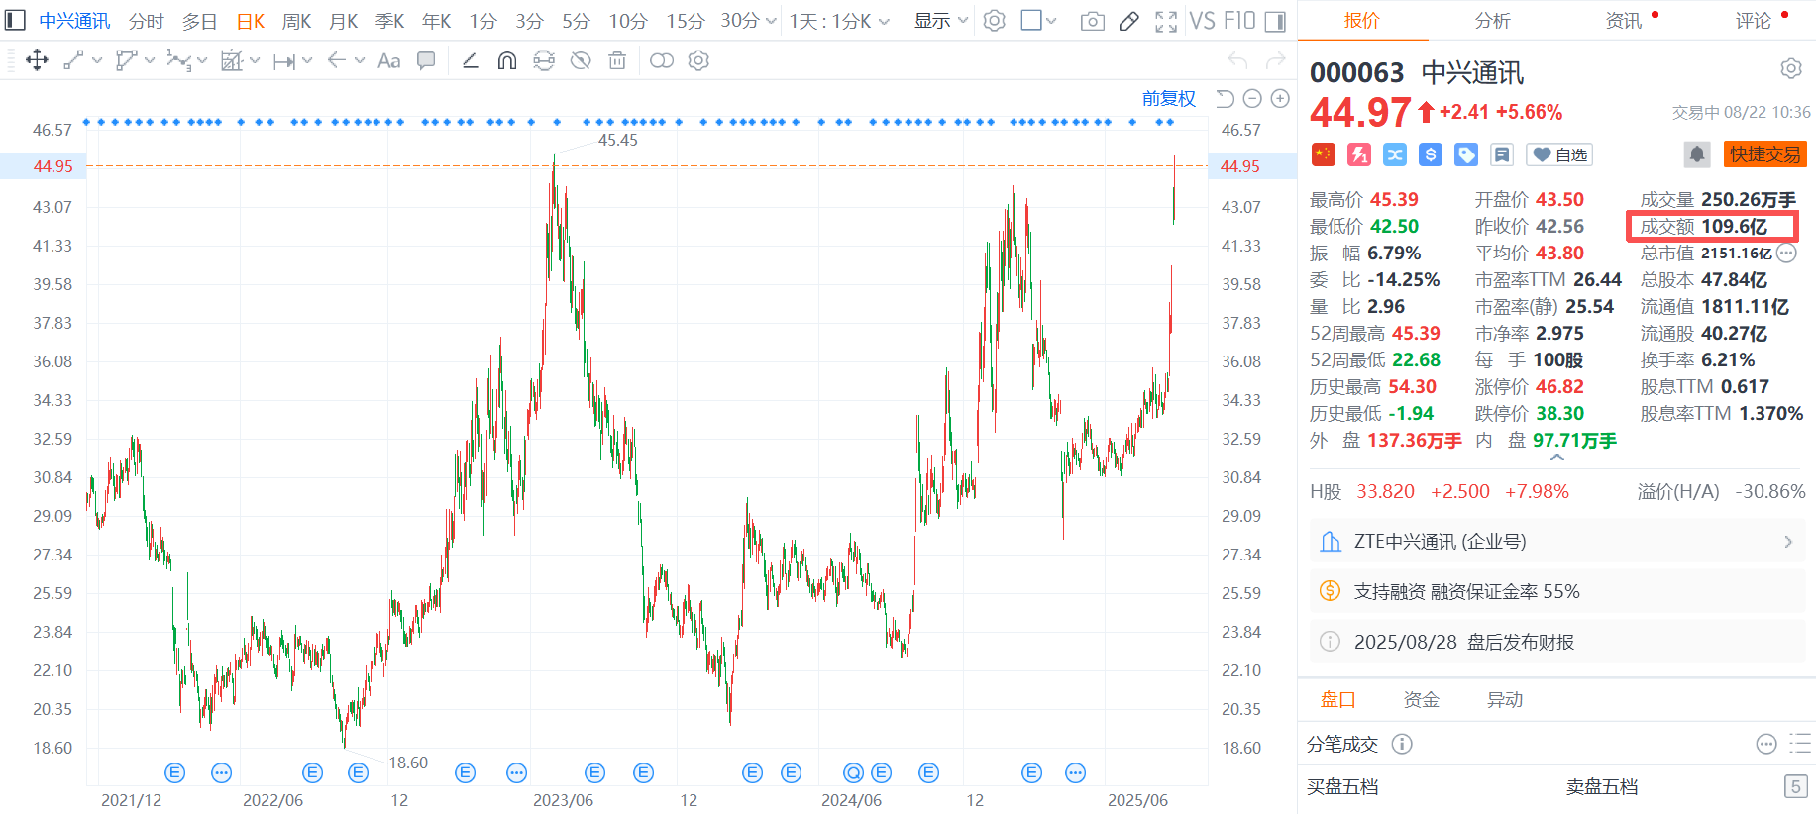Click the pencil line style tool
Viewport: 1816px width, 814px height.
pos(471,61)
